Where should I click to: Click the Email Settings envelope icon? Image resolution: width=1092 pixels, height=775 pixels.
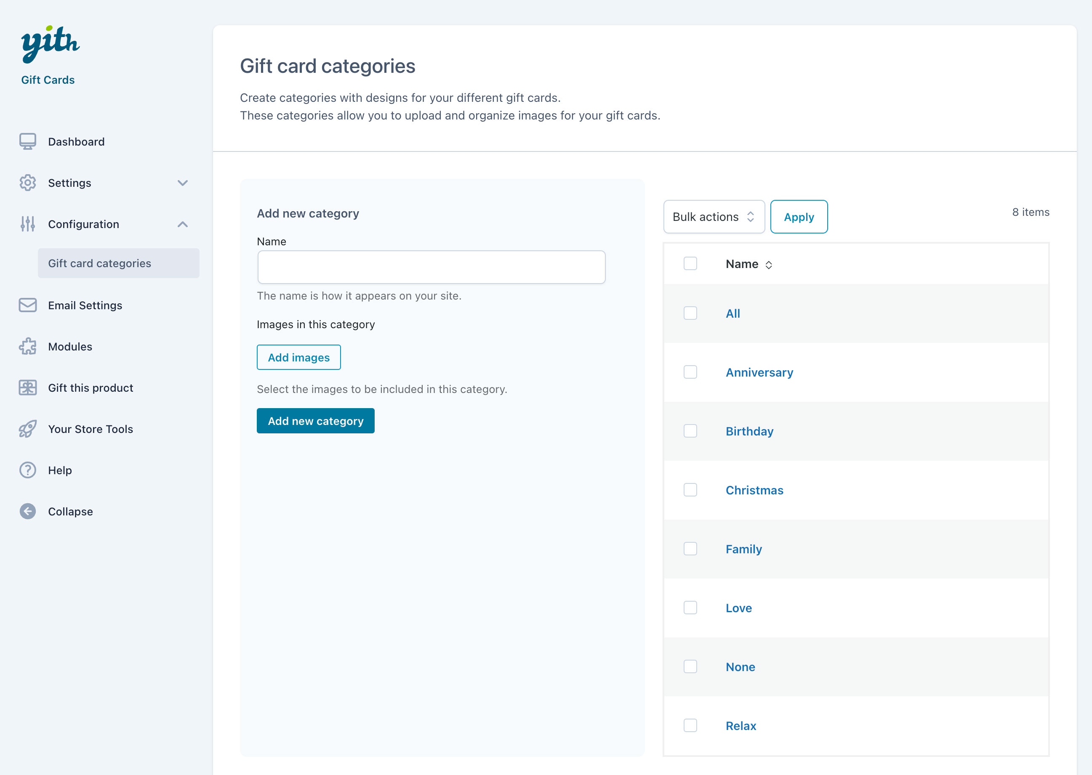tap(28, 305)
